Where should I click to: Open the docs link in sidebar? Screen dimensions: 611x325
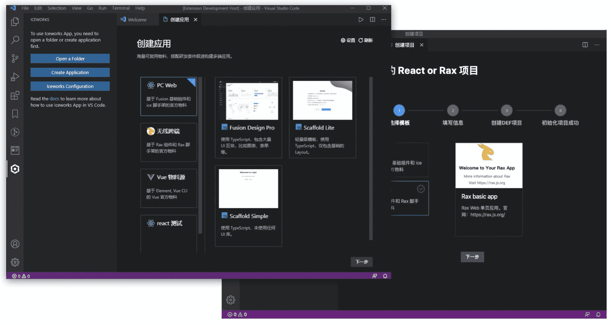[54, 98]
